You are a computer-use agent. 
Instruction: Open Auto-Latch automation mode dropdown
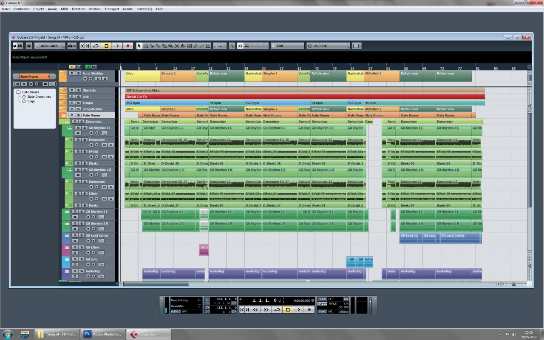pyautogui.click(x=50, y=46)
